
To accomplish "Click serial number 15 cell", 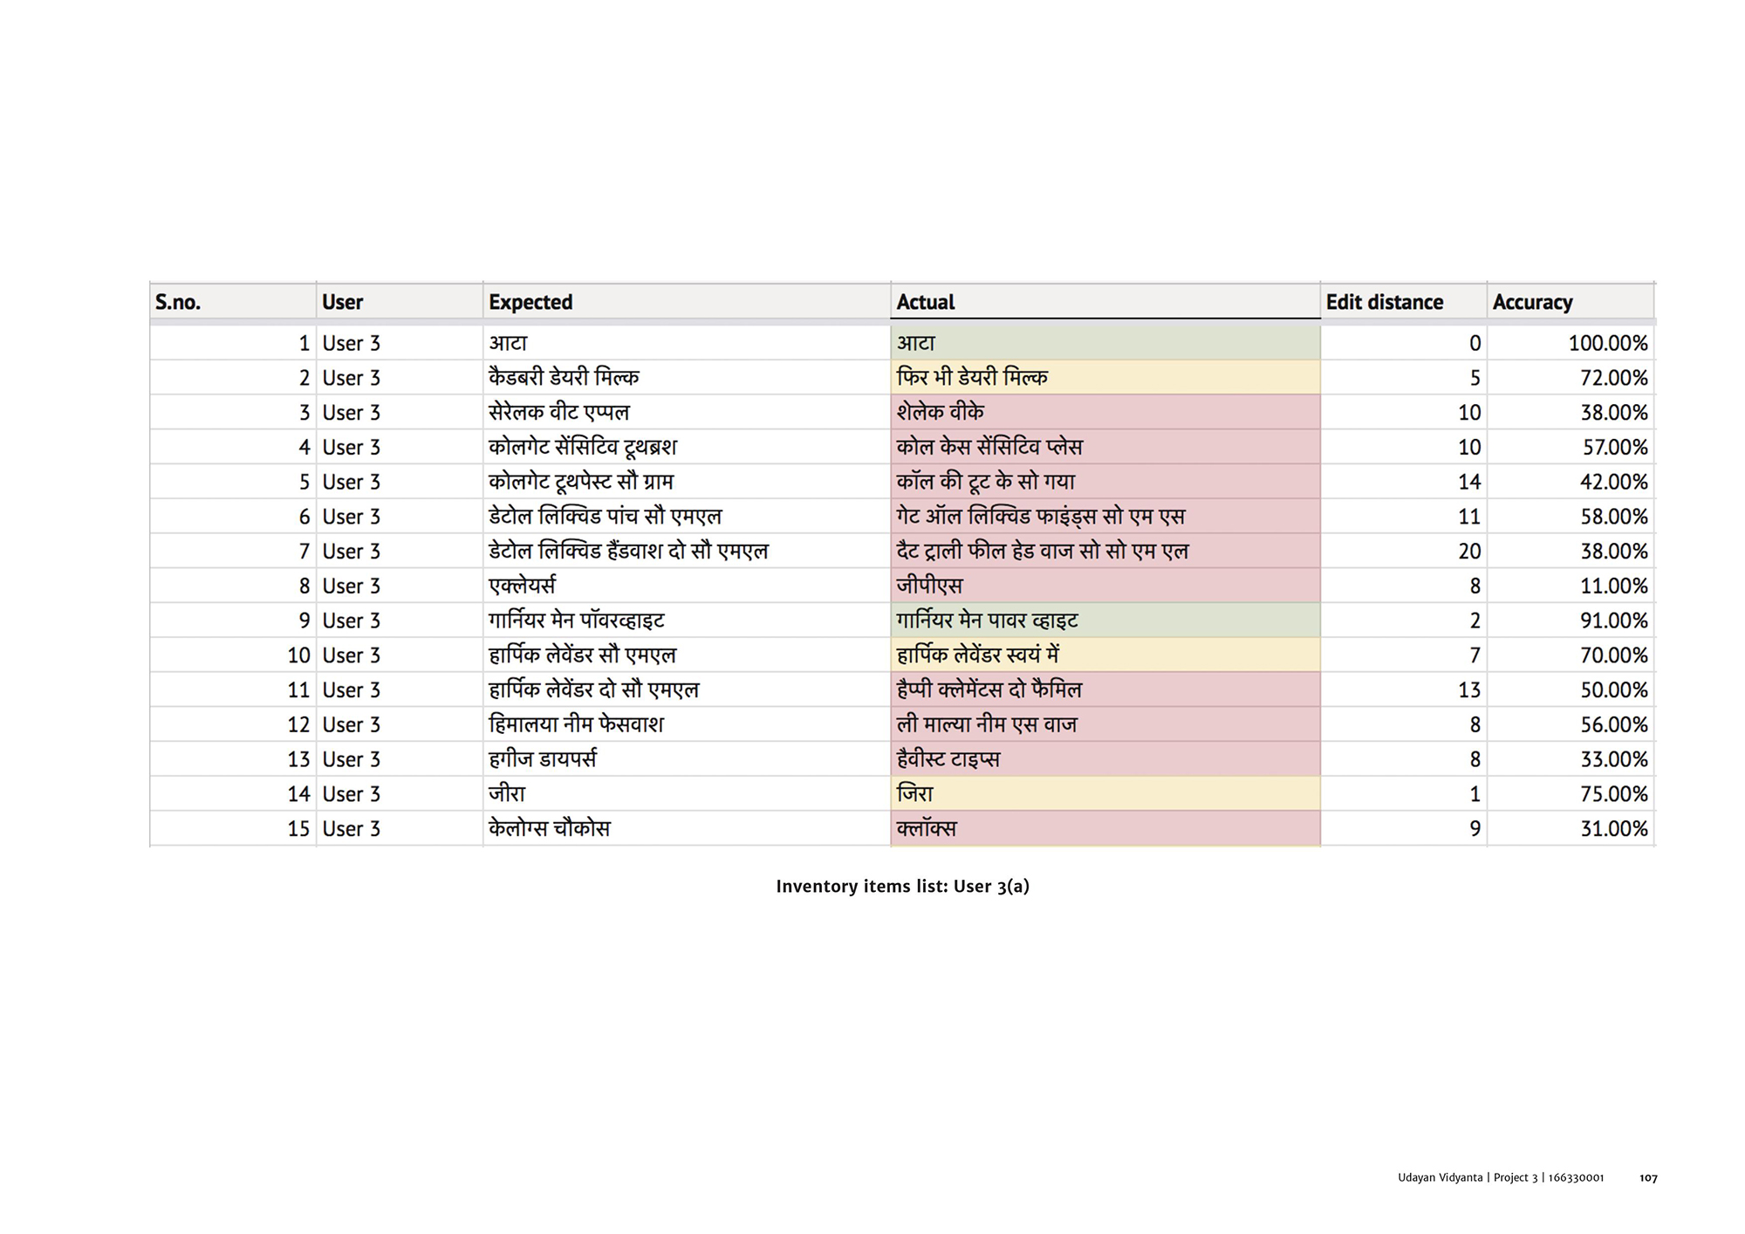I will pos(298,829).
